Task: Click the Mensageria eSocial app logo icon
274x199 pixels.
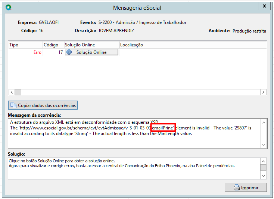Action: (8, 7)
